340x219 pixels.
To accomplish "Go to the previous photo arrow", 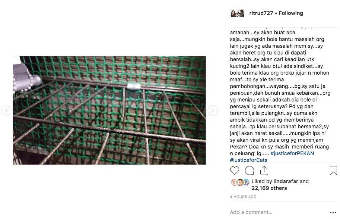I will pos(6,110).
